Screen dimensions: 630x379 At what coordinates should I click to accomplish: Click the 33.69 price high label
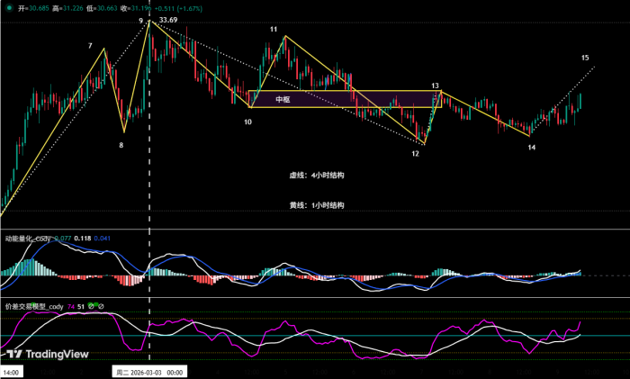[167, 20]
